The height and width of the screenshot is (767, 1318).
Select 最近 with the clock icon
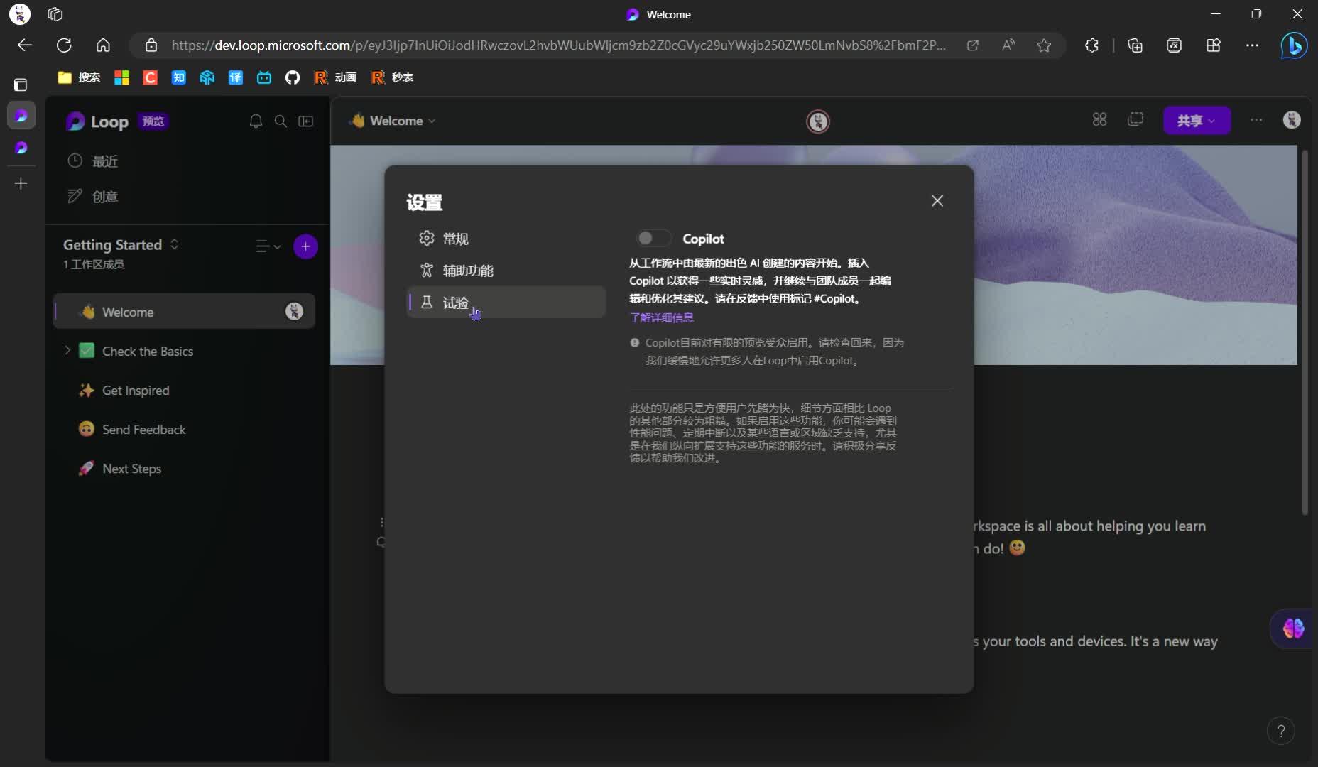(106, 161)
